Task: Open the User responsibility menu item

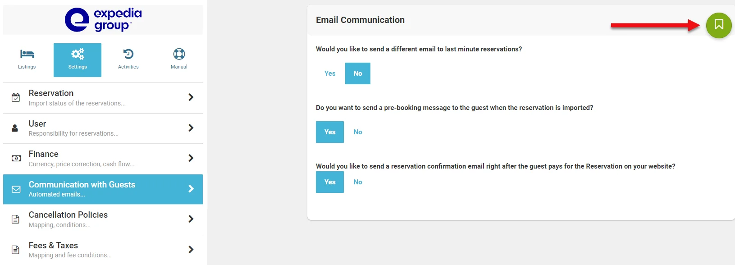Action: [x=103, y=128]
